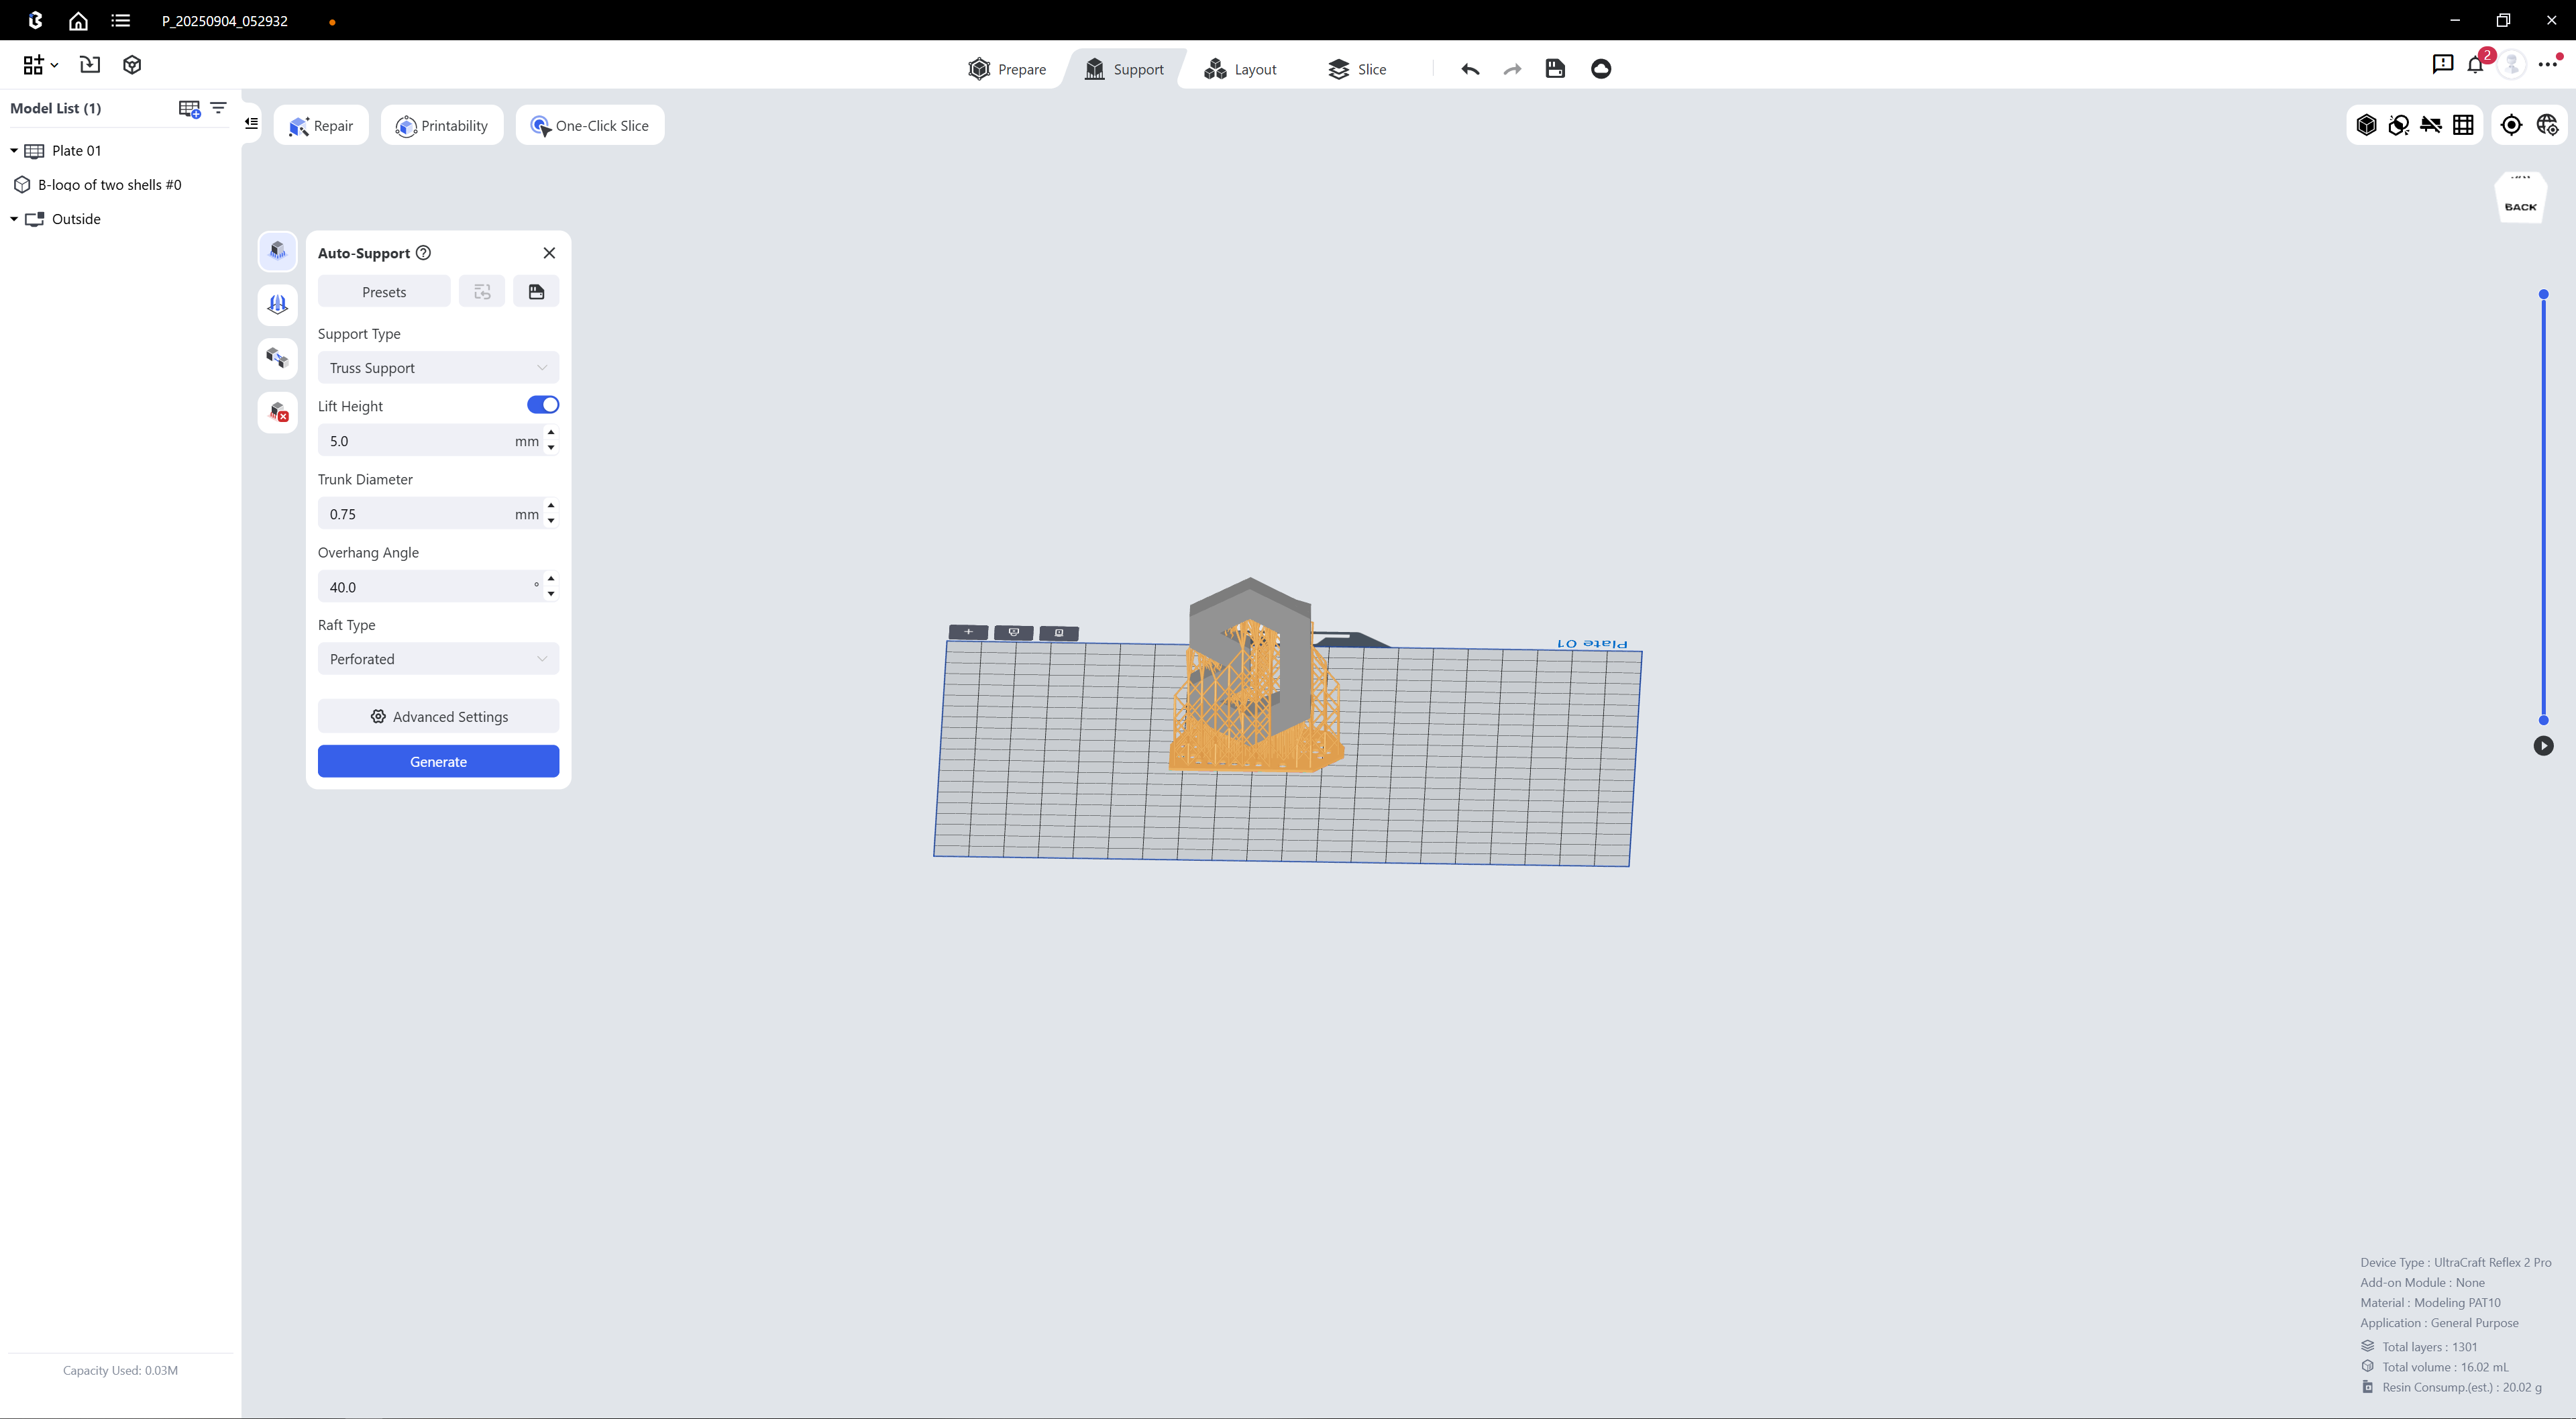Click the save preset disk icon
Image resolution: width=2576 pixels, height=1419 pixels.
click(536, 292)
